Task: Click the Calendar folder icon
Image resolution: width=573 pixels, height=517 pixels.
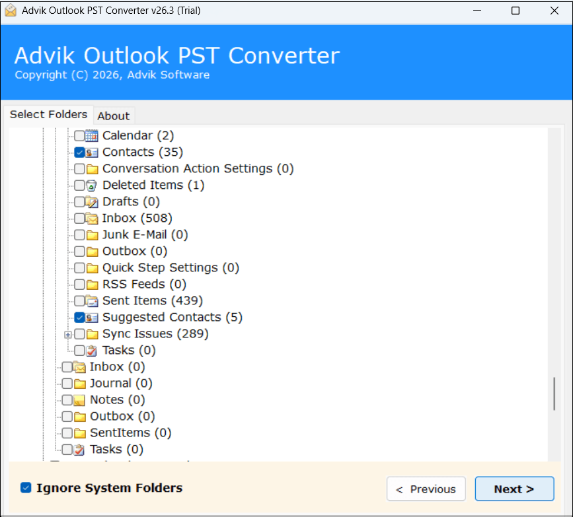Action: click(92, 136)
